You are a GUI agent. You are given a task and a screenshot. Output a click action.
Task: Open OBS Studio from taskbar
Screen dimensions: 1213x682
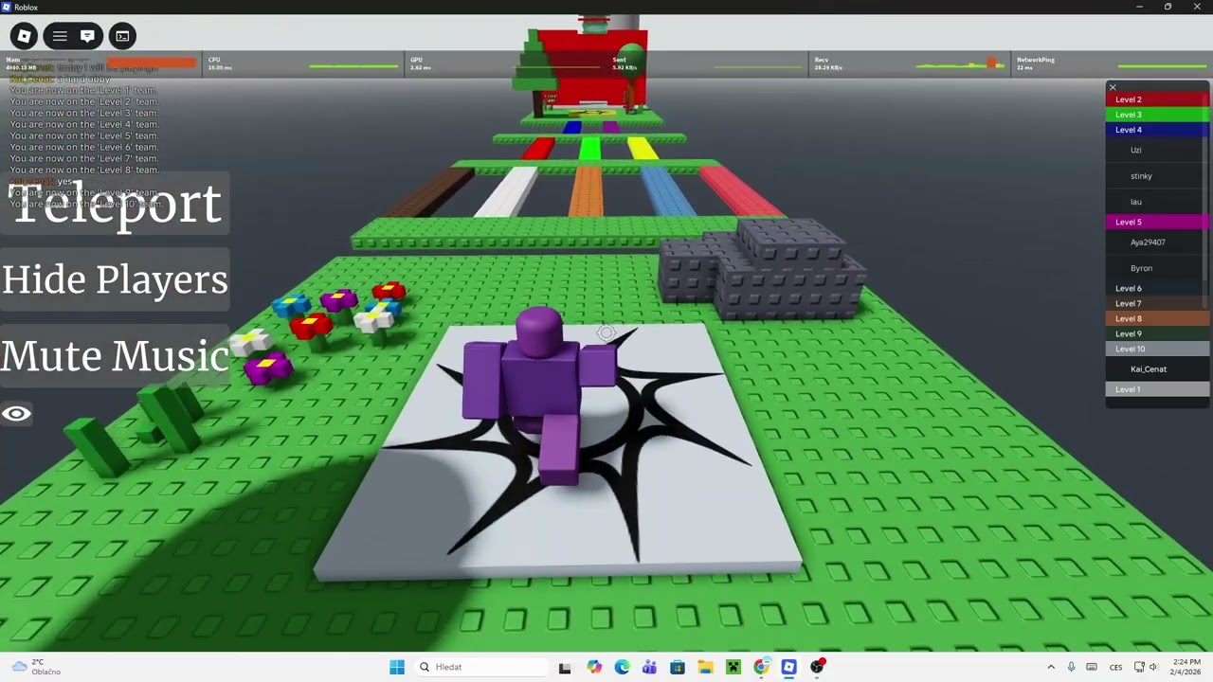pyautogui.click(x=817, y=667)
